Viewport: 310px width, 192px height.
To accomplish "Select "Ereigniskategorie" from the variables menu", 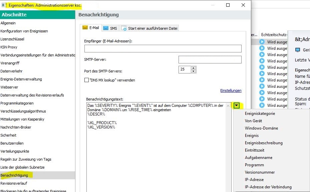I will click(260, 114).
